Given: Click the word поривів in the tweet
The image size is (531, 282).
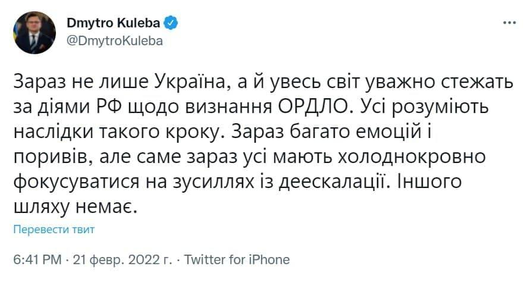Looking at the screenshot, I should click(x=48, y=157).
